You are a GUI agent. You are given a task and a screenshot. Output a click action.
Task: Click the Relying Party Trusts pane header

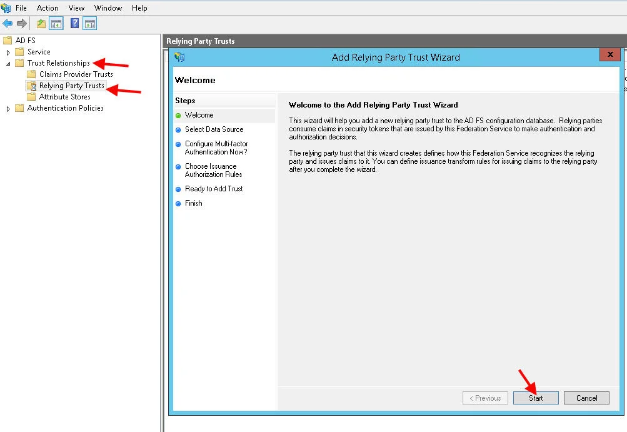200,41
